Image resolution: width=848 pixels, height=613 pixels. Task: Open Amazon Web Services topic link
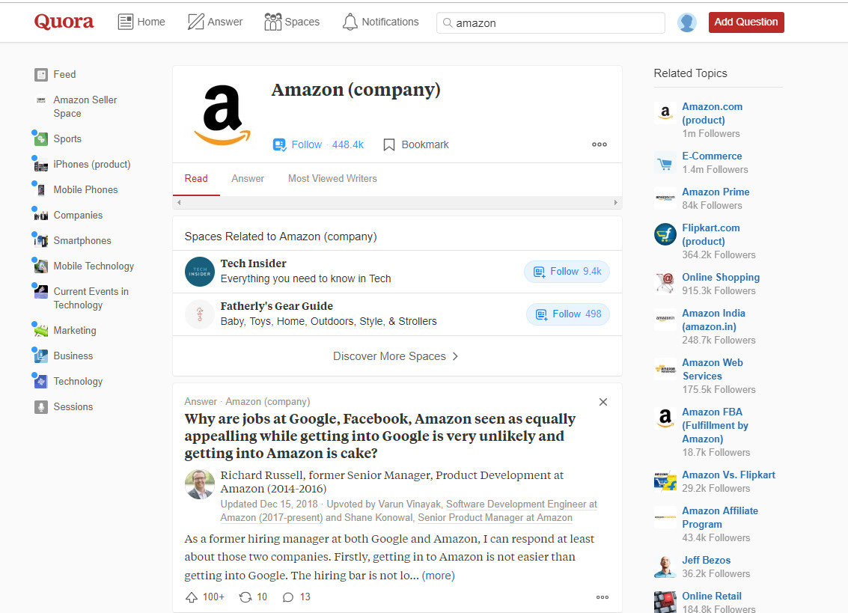(x=713, y=370)
